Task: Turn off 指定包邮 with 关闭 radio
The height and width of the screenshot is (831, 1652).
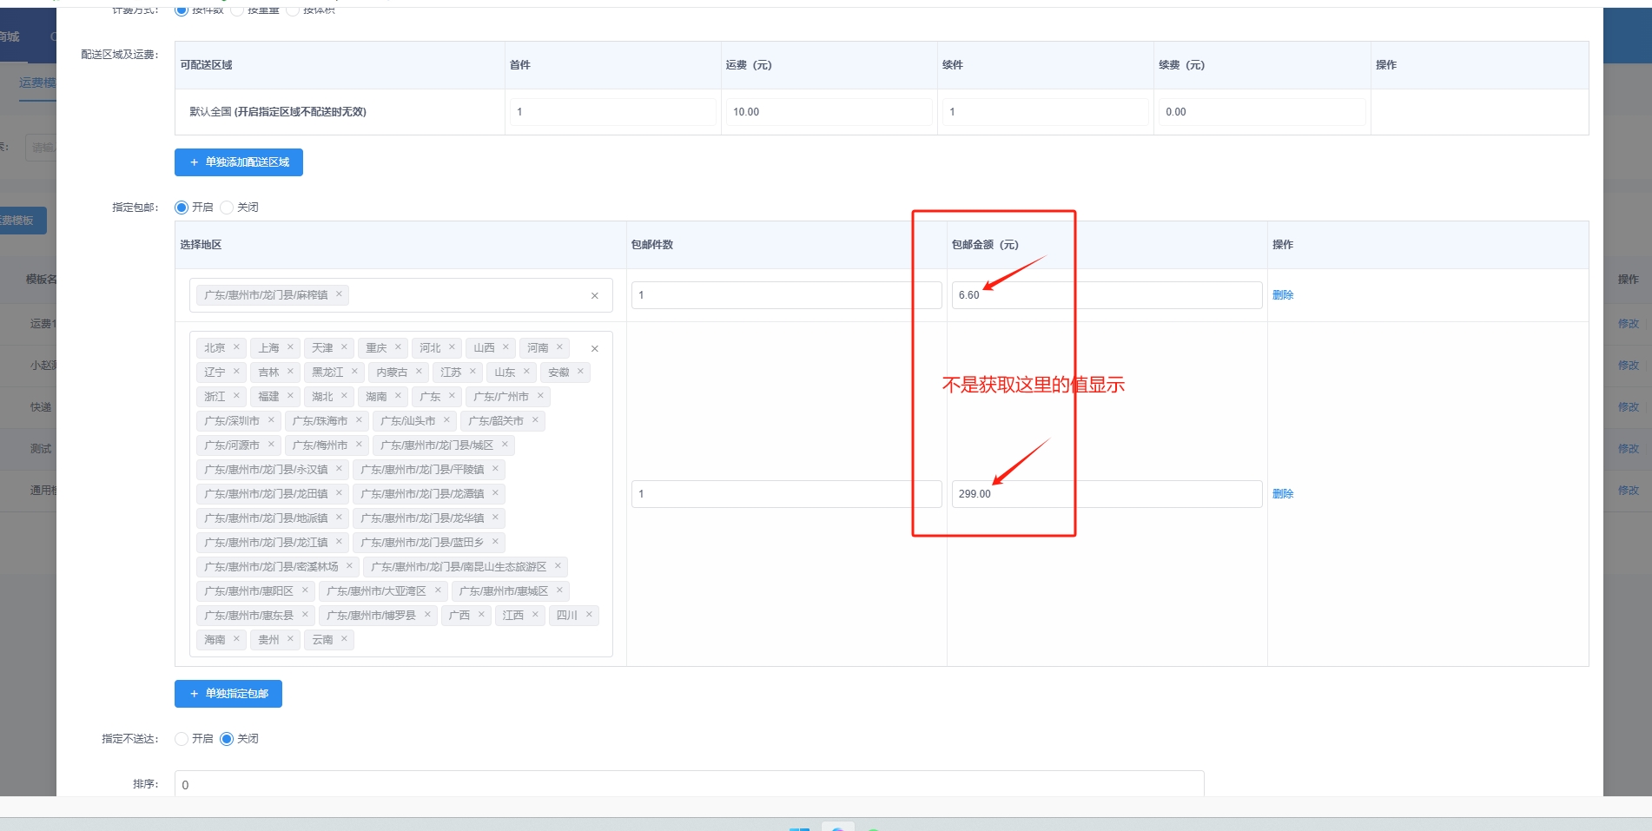Action: tap(227, 208)
